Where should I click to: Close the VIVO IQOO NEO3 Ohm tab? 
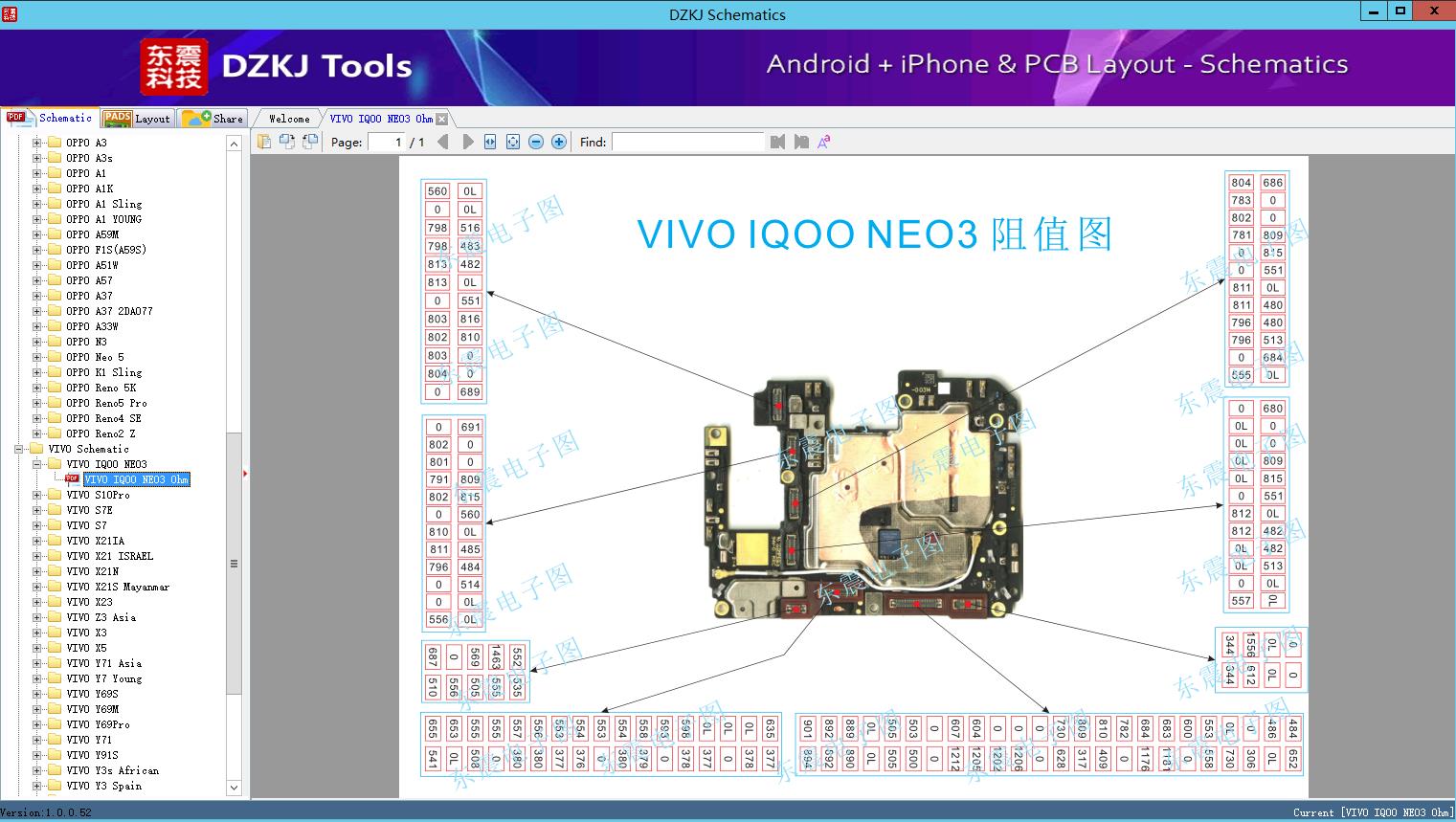coord(441,119)
